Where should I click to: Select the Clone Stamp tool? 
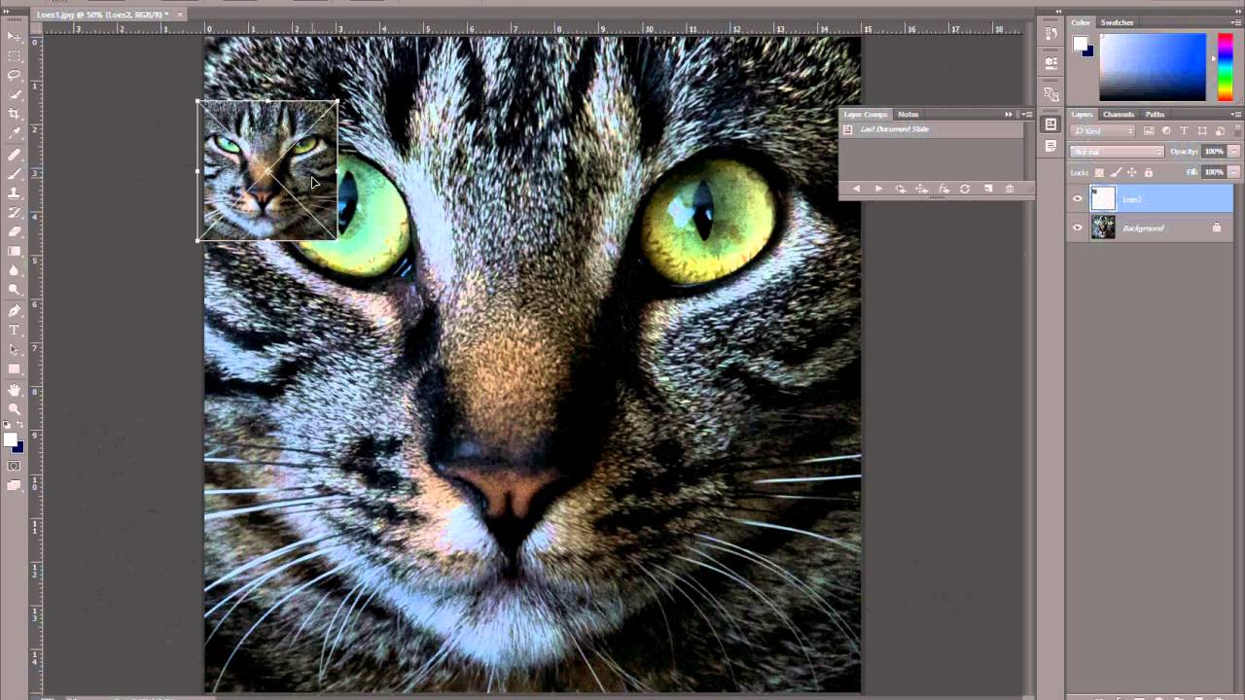click(15, 193)
